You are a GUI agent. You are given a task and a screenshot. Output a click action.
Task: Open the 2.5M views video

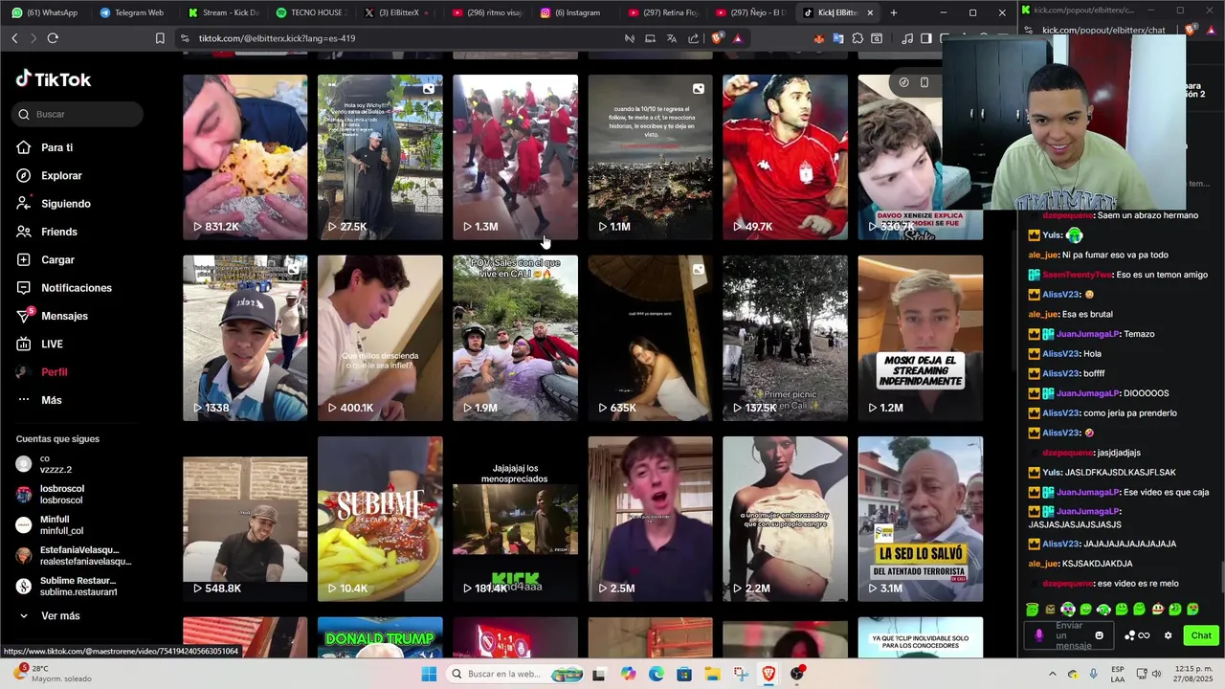pyautogui.click(x=650, y=519)
